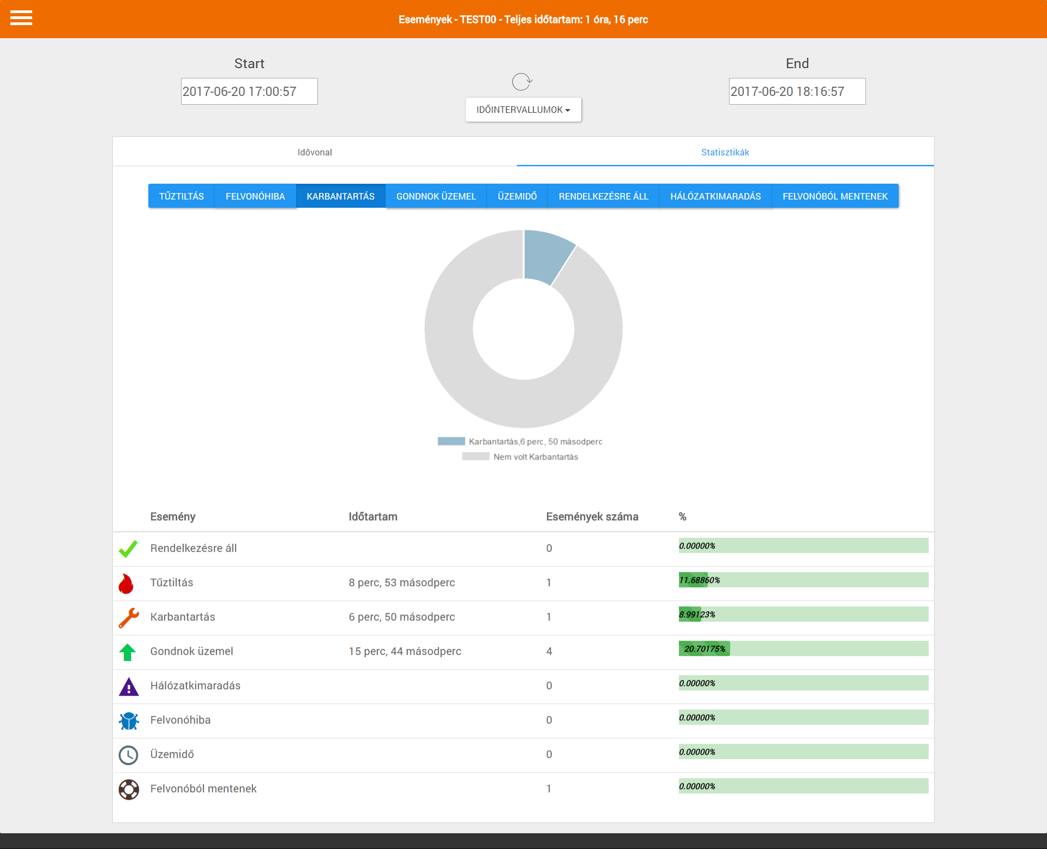The height and width of the screenshot is (849, 1047).
Task: Show TŰZTILTÁS statistics chart
Action: point(182,196)
